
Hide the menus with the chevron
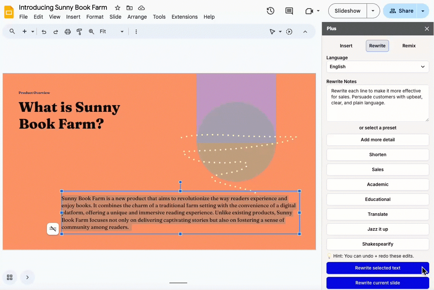(305, 32)
